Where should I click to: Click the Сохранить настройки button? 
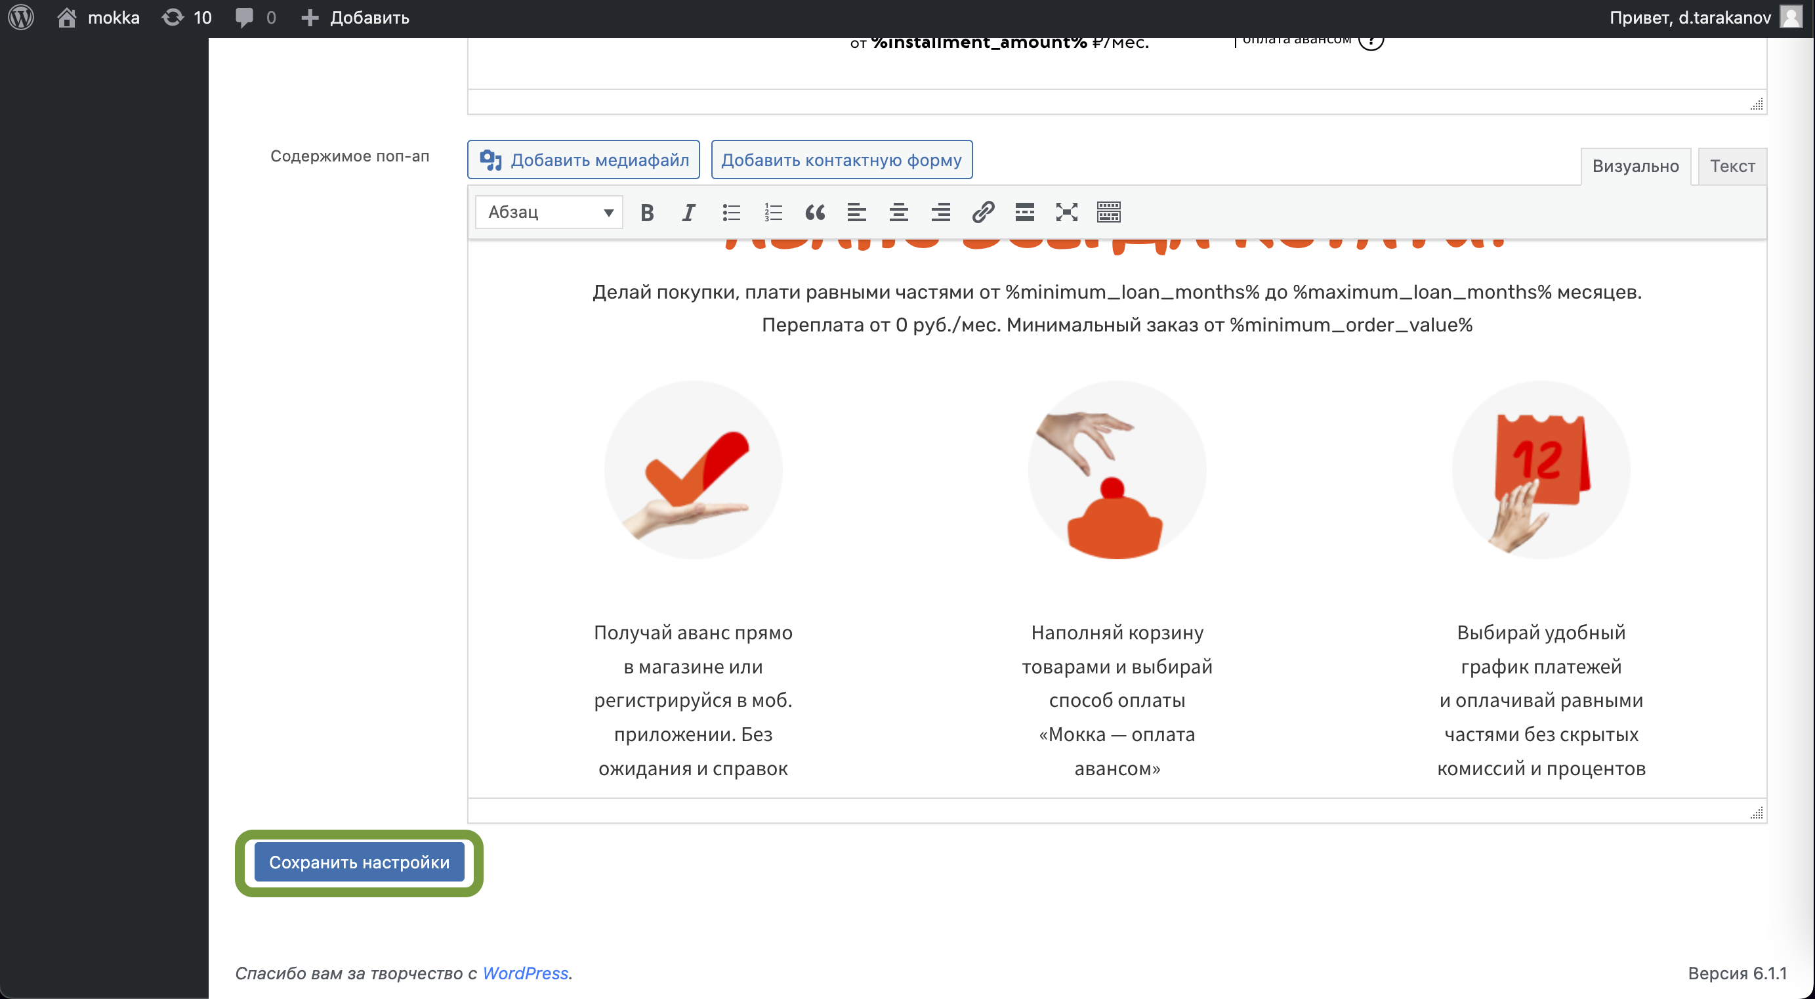click(x=360, y=862)
